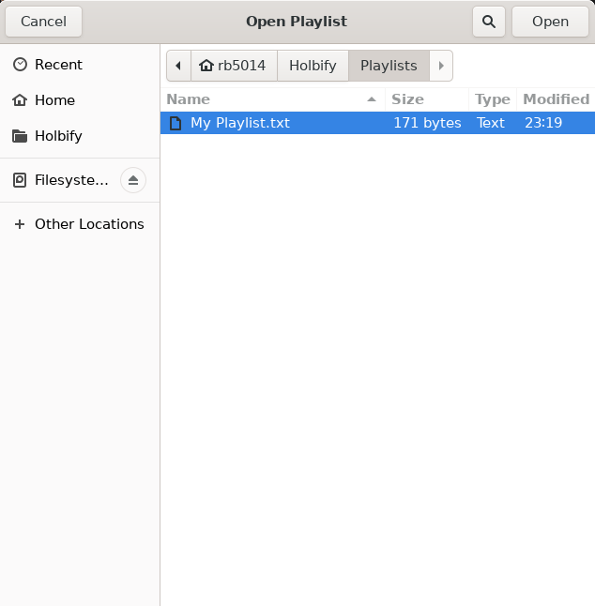
Task: Click the Recent clock icon
Action: [20, 65]
